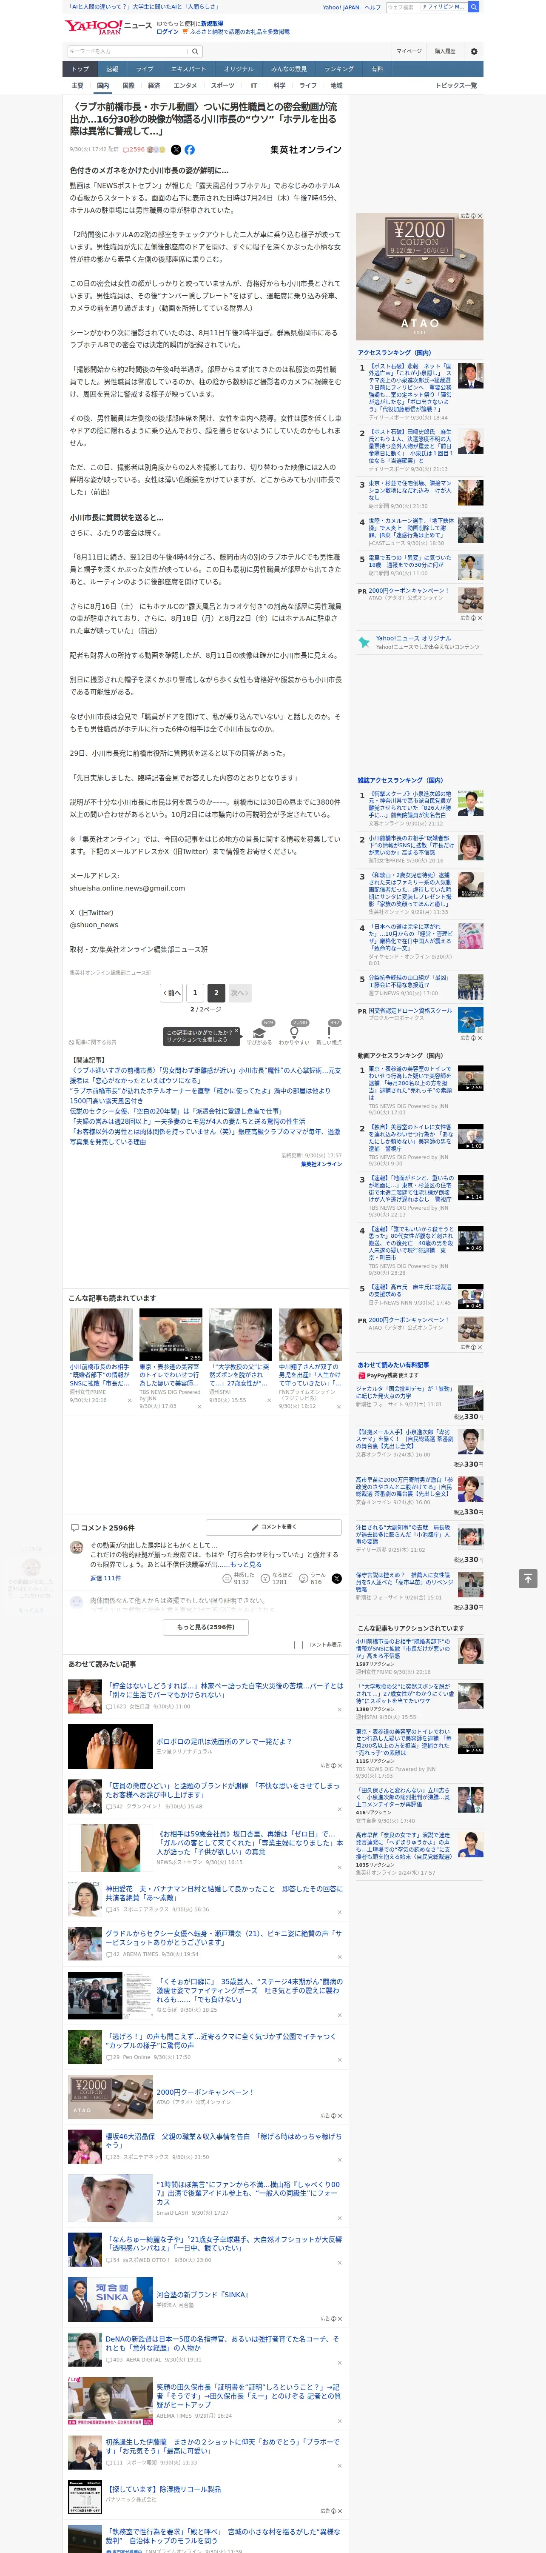Click the コメントを書く button
This screenshot has height=2553, width=546.
(273, 1527)
